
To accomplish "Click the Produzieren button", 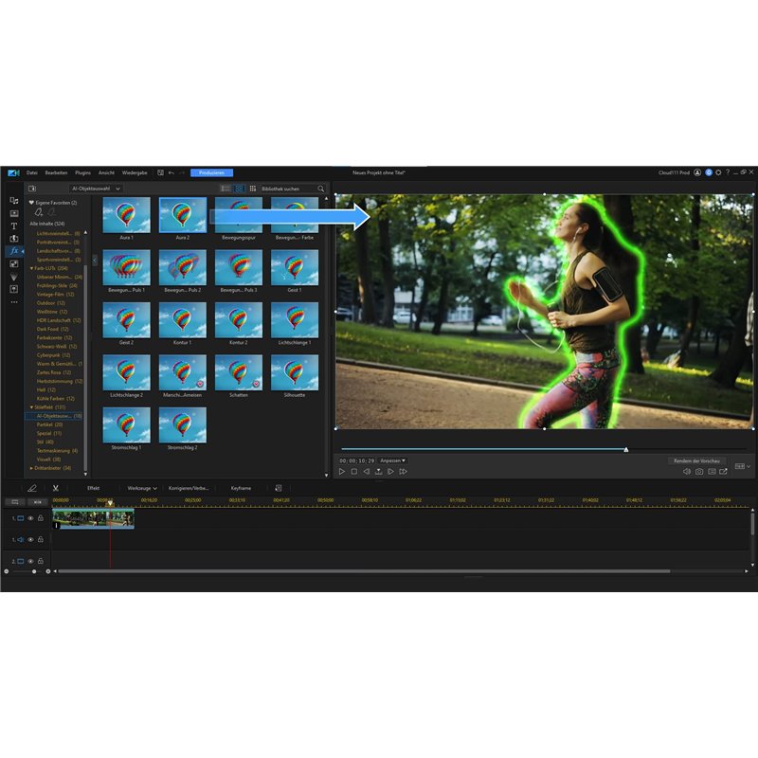I will 211,172.
